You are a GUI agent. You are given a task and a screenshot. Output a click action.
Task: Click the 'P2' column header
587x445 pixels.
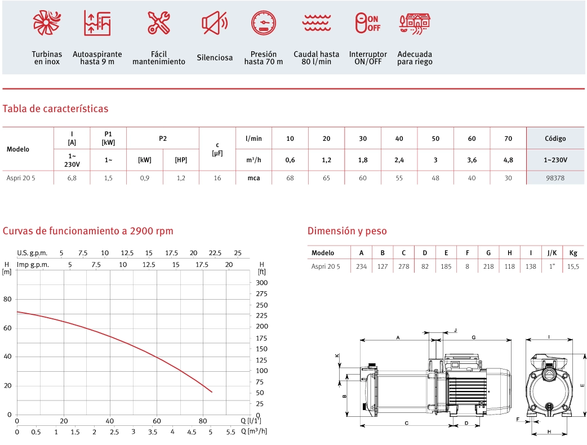(162, 139)
